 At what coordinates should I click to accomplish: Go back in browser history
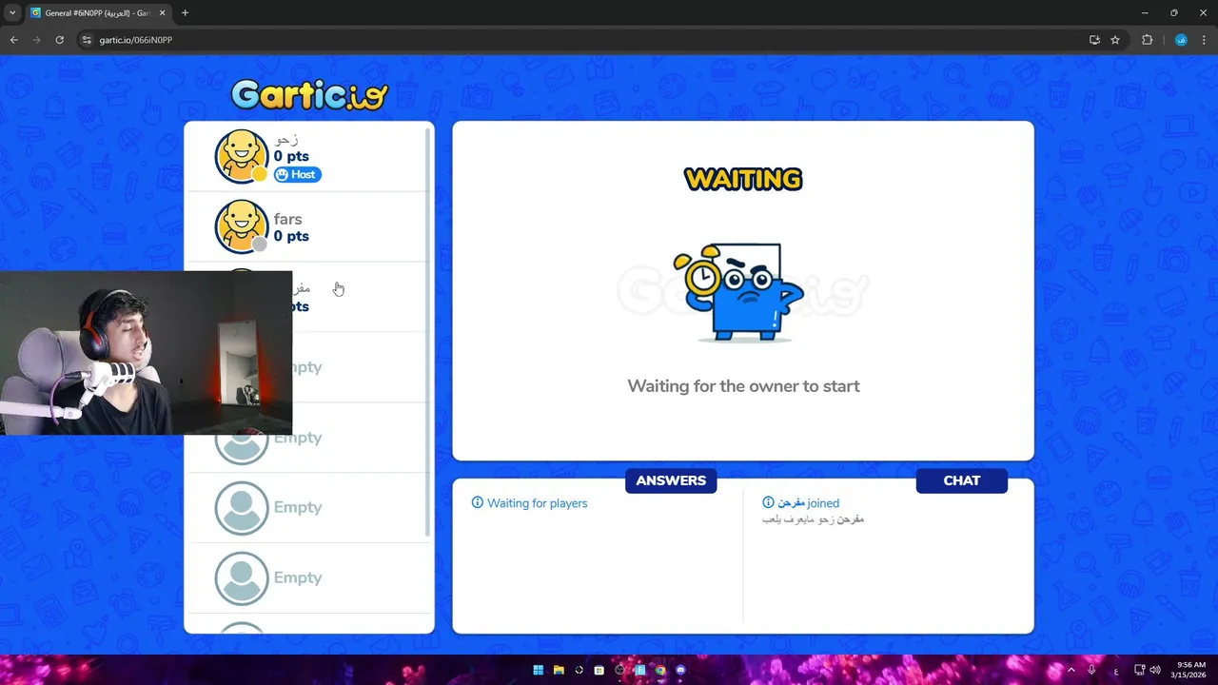[13, 40]
